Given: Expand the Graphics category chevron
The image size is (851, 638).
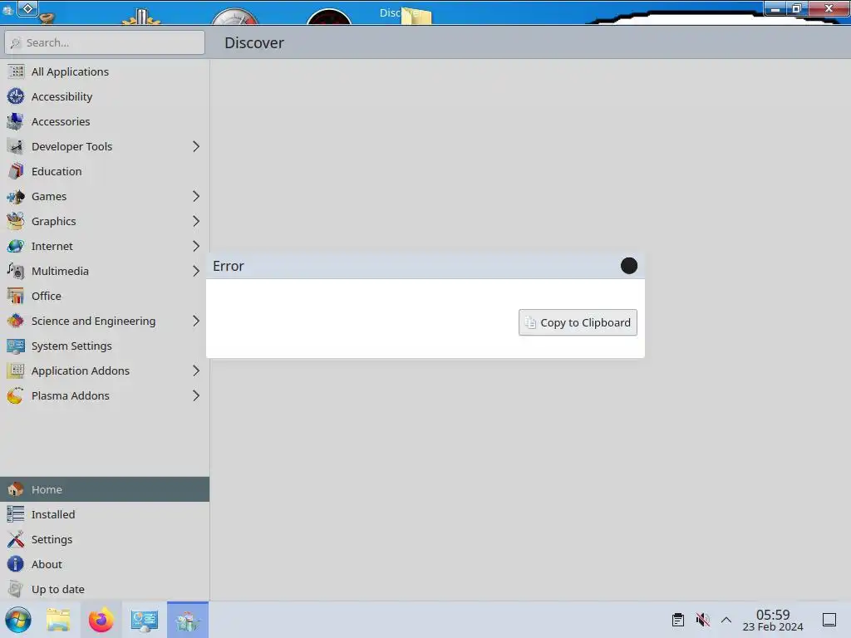Looking at the screenshot, I should coord(196,221).
